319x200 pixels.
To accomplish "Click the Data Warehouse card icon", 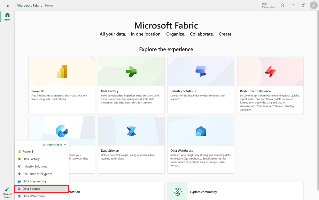I will [201, 131].
